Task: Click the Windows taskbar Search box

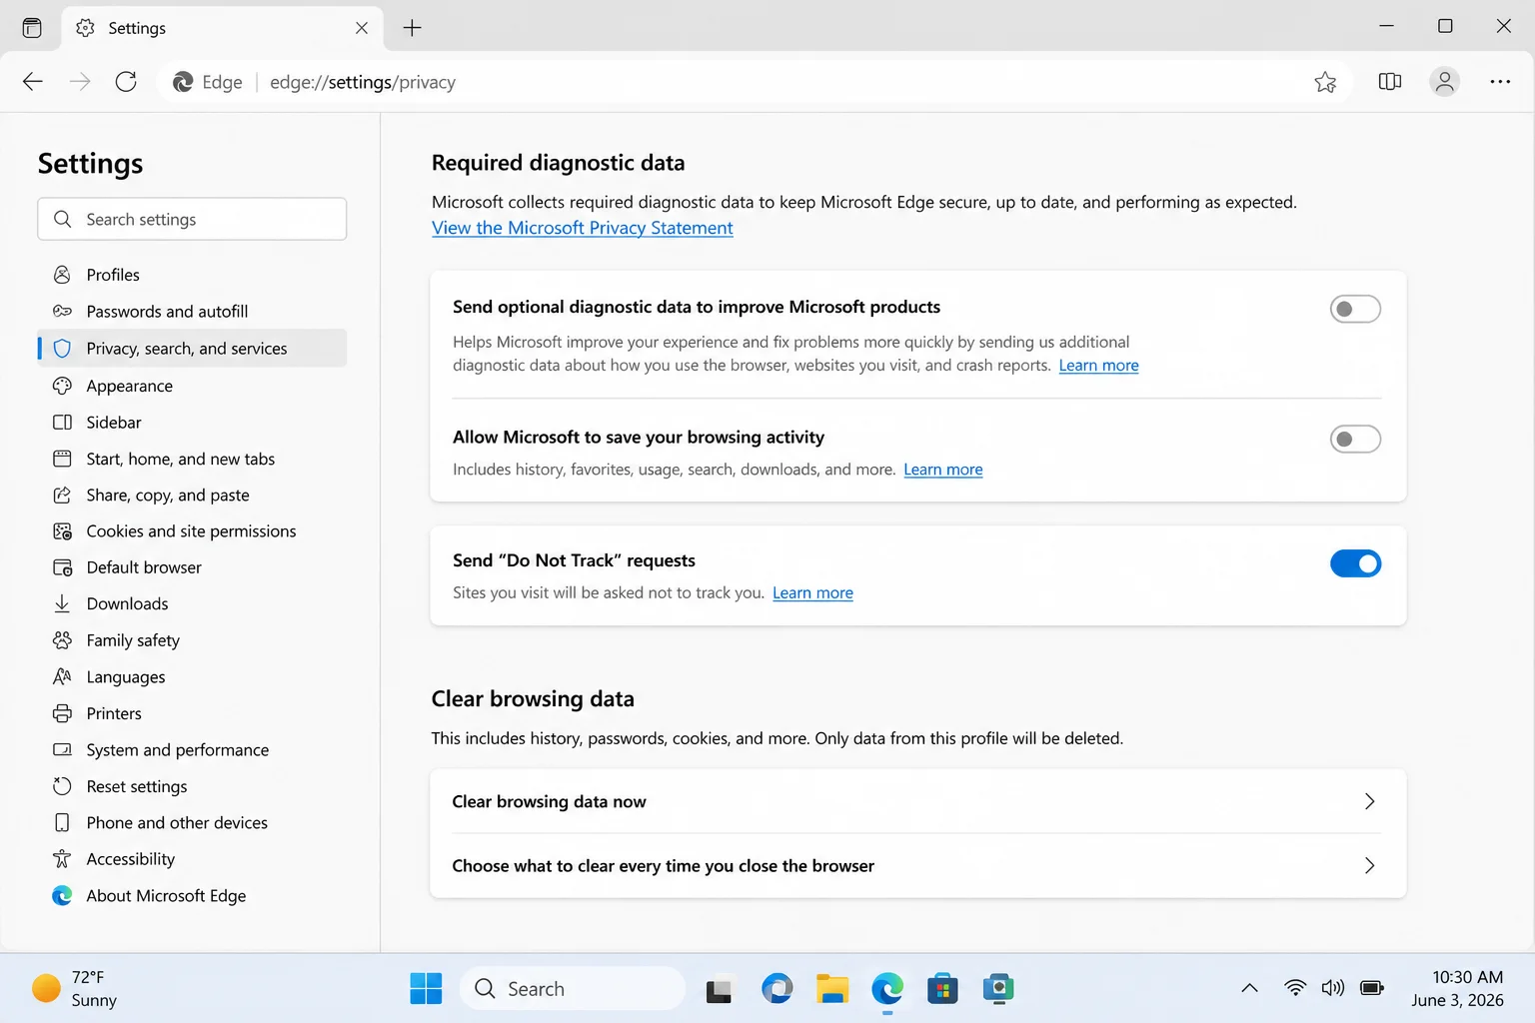Action: point(573,989)
